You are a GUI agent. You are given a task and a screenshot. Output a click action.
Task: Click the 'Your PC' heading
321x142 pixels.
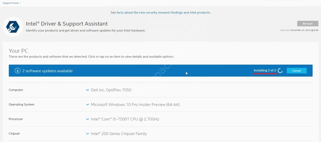(18, 51)
